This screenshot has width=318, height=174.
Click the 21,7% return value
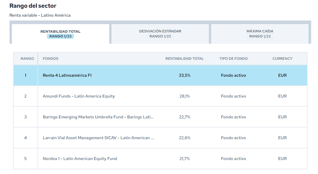coord(184,159)
